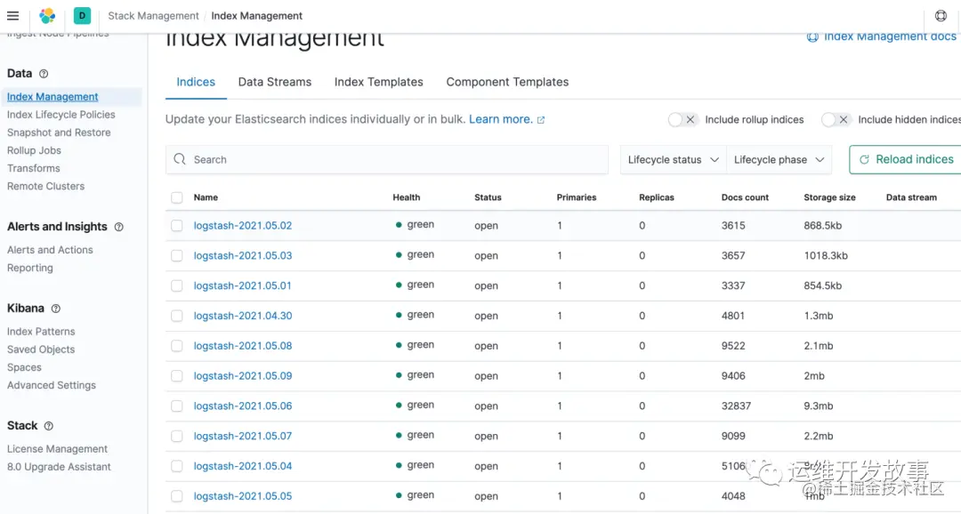Viewport: 961px width, 514px height.
Task: Toggle Include hidden indices switch
Action: coord(836,119)
